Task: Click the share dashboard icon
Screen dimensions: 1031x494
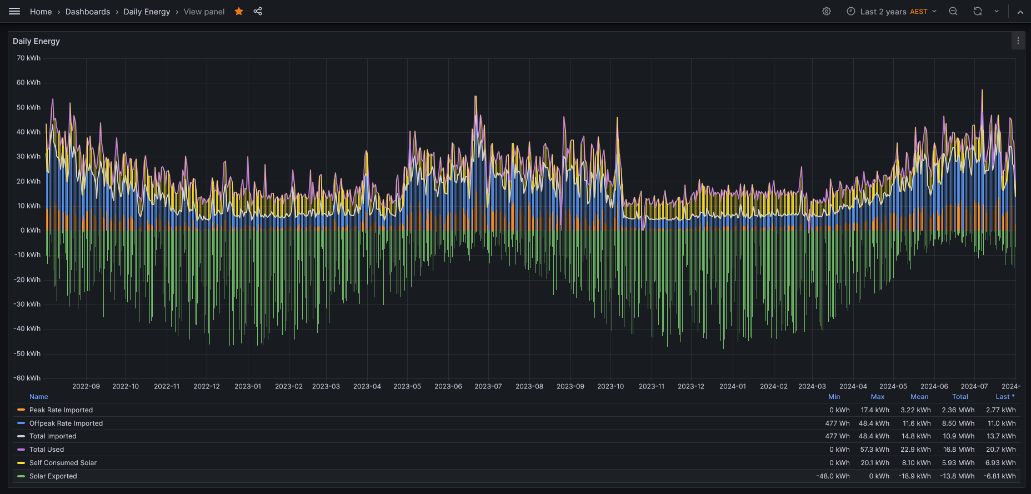Action: [x=258, y=11]
